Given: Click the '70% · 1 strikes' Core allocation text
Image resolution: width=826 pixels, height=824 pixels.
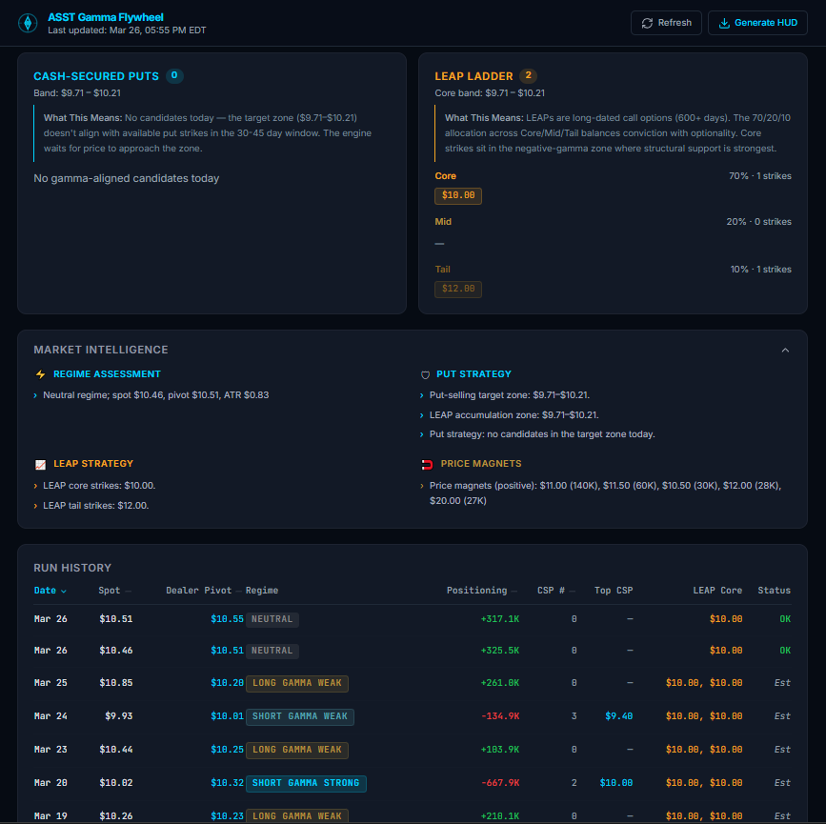Looking at the screenshot, I should coord(759,176).
